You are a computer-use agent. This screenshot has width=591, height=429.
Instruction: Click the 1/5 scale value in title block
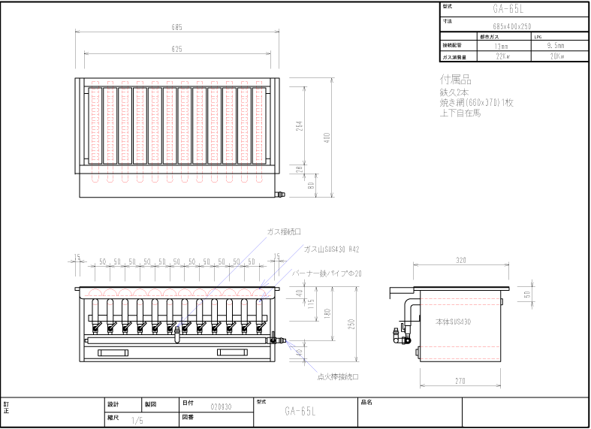click(137, 421)
